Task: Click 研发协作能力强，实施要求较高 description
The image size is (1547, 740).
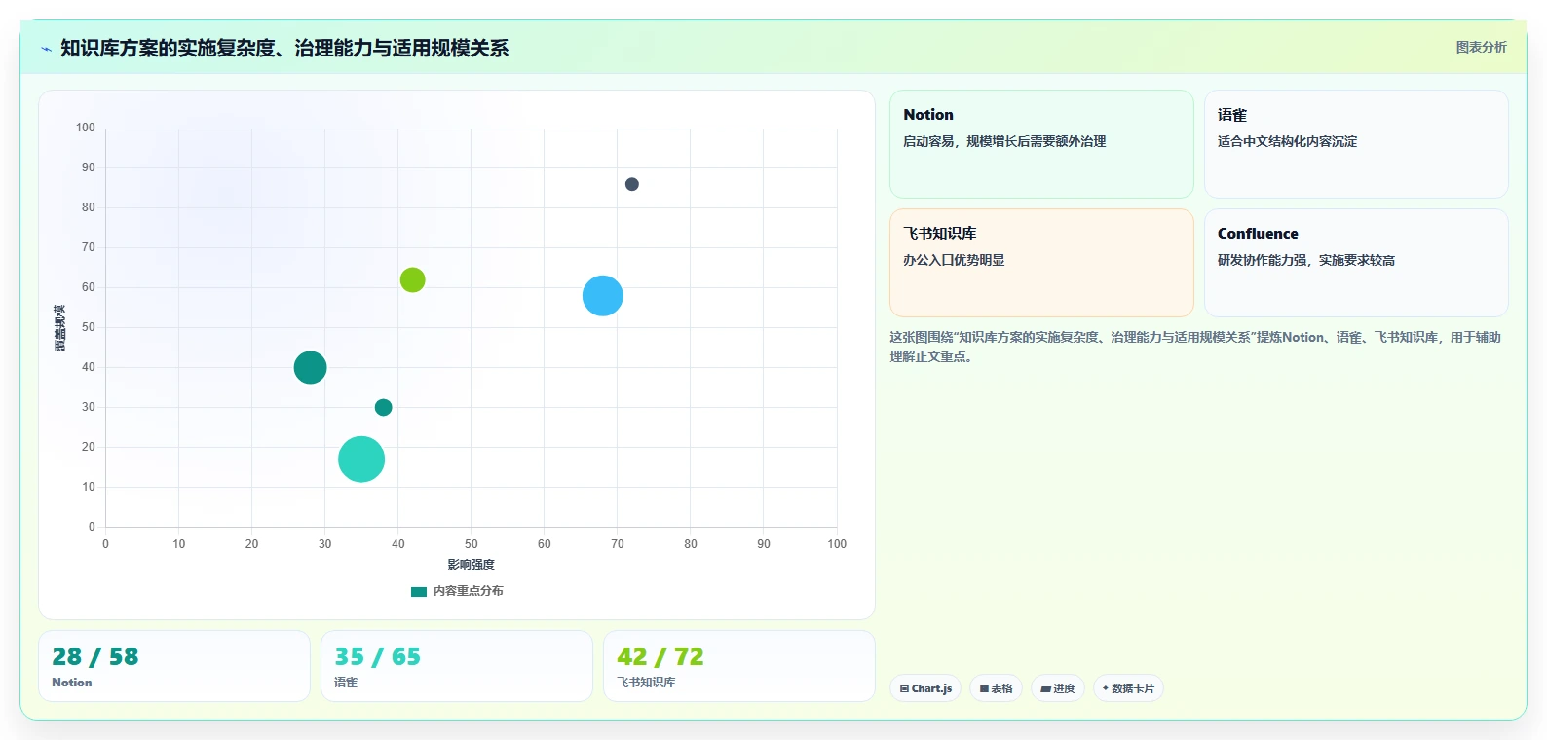Action: [1306, 260]
